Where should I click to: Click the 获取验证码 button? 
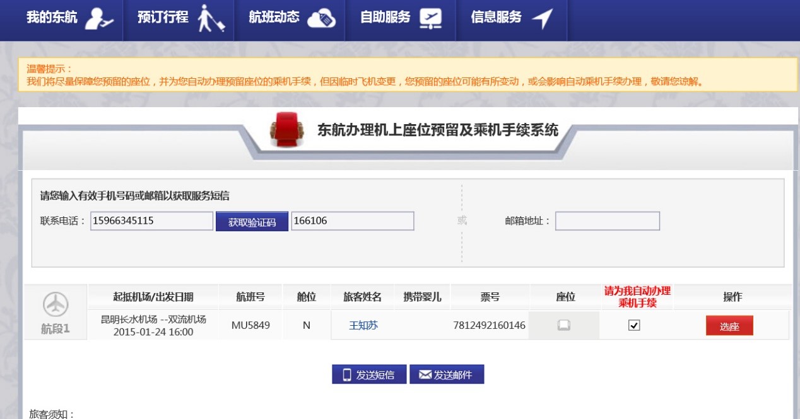point(252,222)
